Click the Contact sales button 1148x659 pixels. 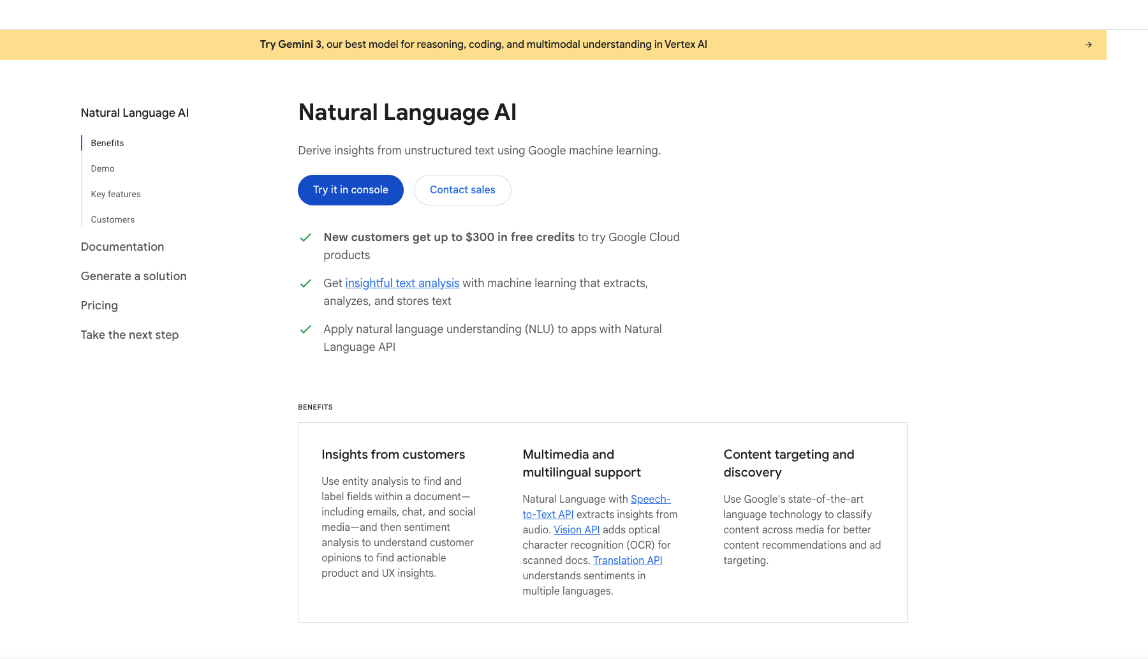[x=462, y=190]
